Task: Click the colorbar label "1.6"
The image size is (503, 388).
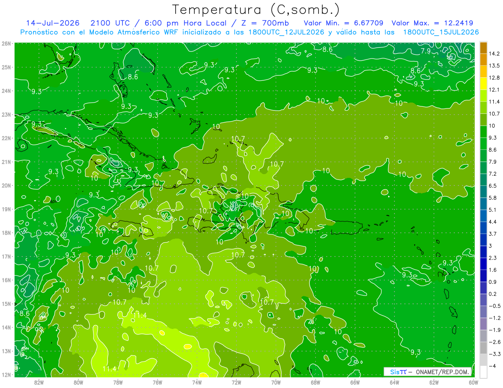Action: 493,270
